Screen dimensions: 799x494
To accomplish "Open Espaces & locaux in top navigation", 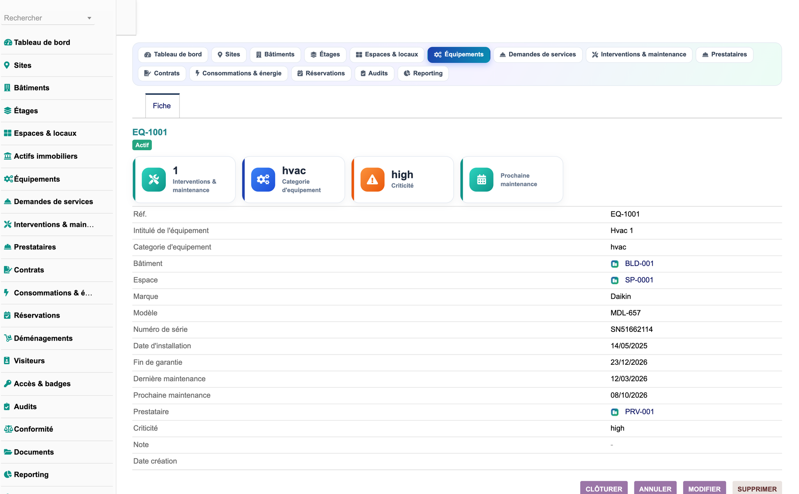I will pos(387,55).
